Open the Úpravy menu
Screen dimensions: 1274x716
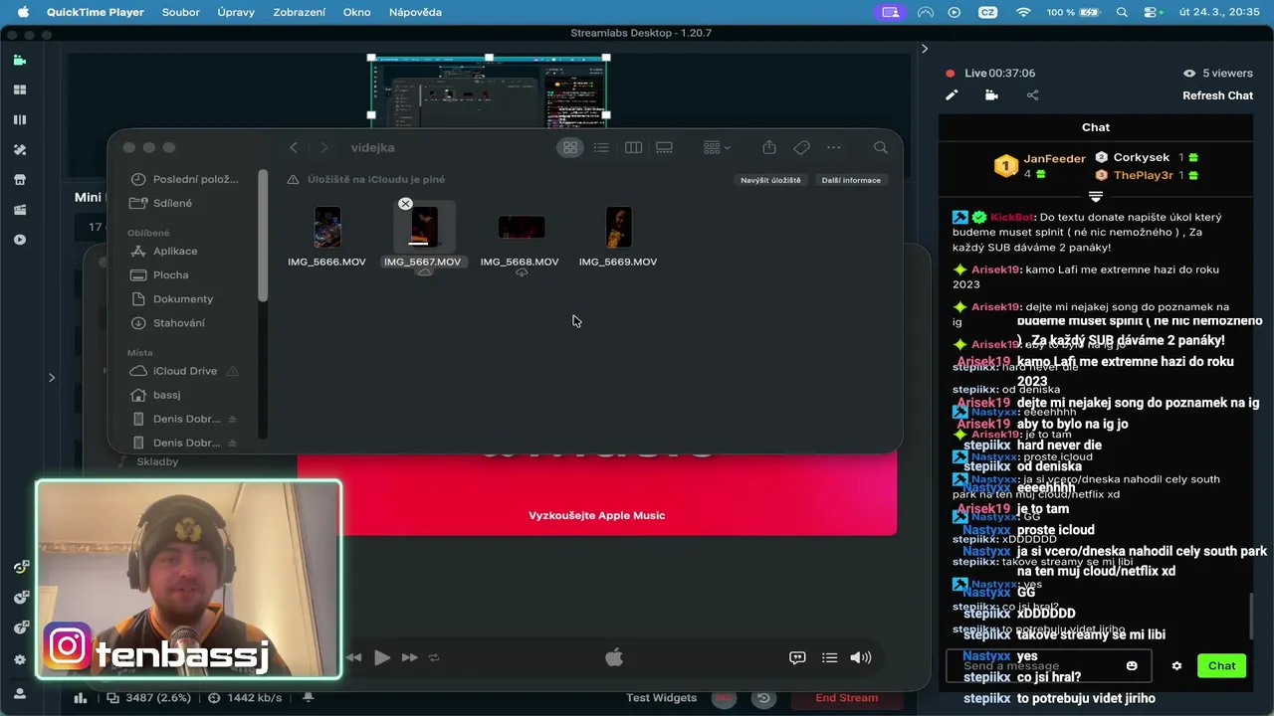[236, 12]
